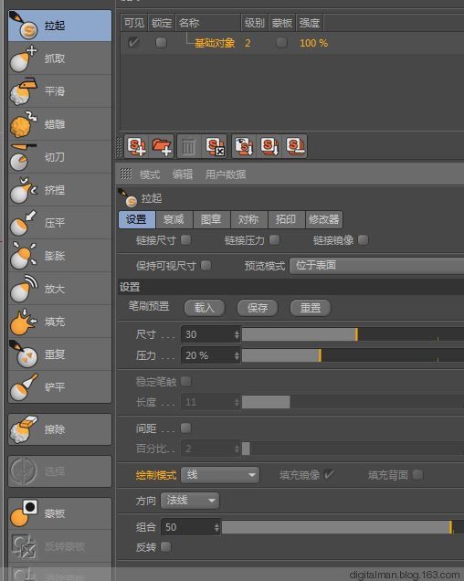The image size is (464, 581).
Task: Select the 膨胀 (Inflate) sculpt tool
Action: (x=59, y=256)
